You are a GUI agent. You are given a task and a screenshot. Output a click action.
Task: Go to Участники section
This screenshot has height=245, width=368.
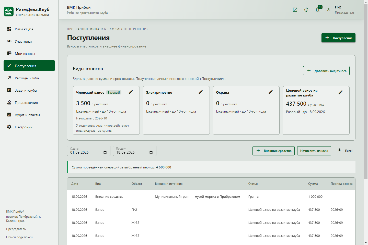click(x=29, y=41)
